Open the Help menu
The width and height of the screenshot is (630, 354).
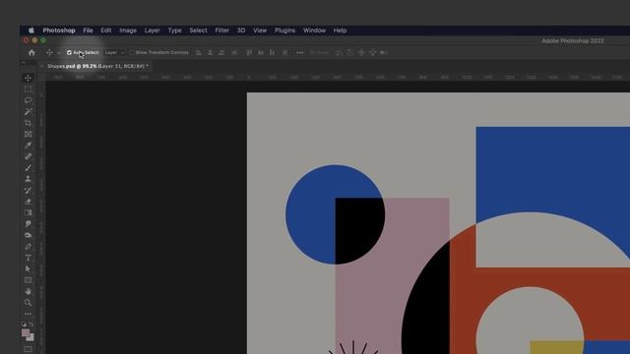tap(340, 30)
